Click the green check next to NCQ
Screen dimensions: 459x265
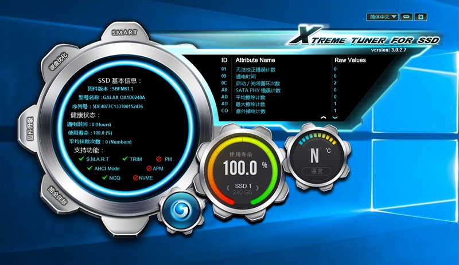[x=104, y=178]
